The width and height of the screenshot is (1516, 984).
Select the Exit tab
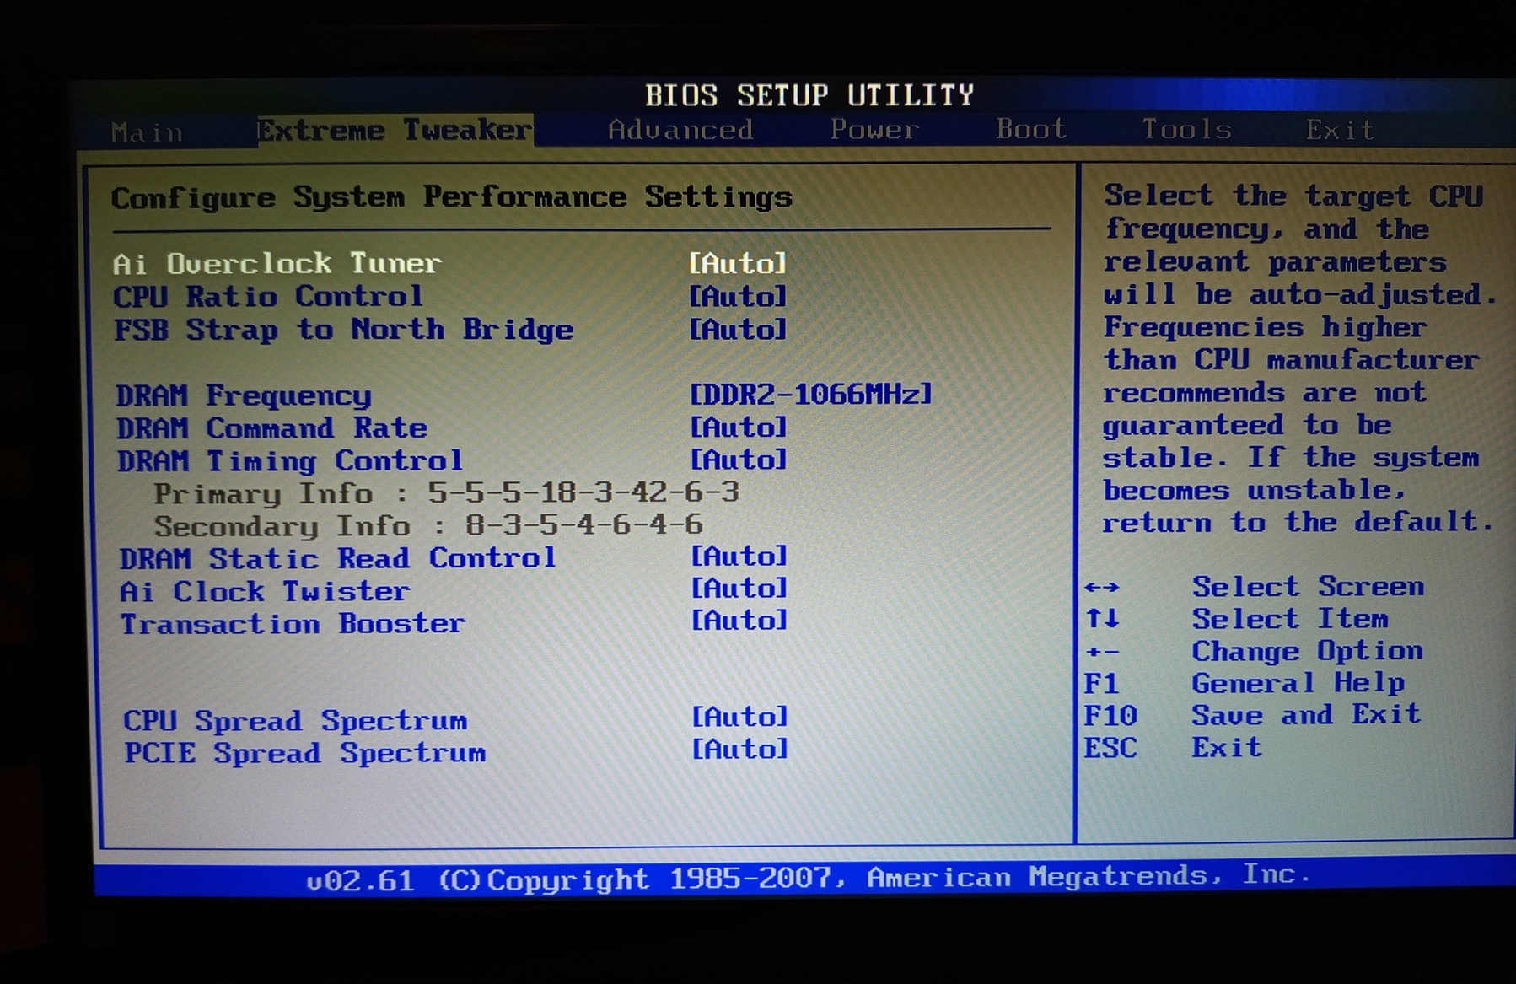tap(1340, 130)
